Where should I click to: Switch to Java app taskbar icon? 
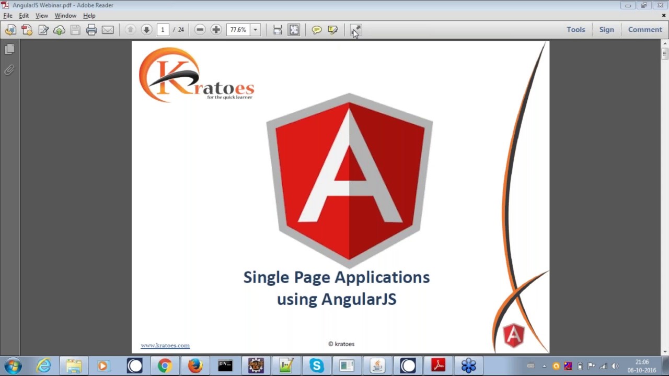377,366
